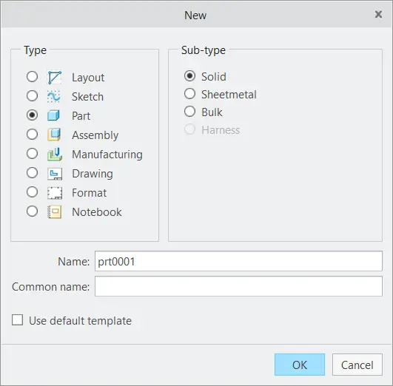Click the Layout type icon
393x386 pixels.
[54, 78]
